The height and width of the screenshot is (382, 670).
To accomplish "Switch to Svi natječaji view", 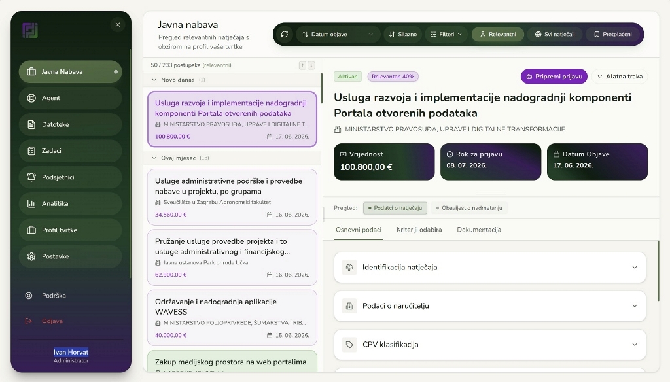I will [x=555, y=34].
